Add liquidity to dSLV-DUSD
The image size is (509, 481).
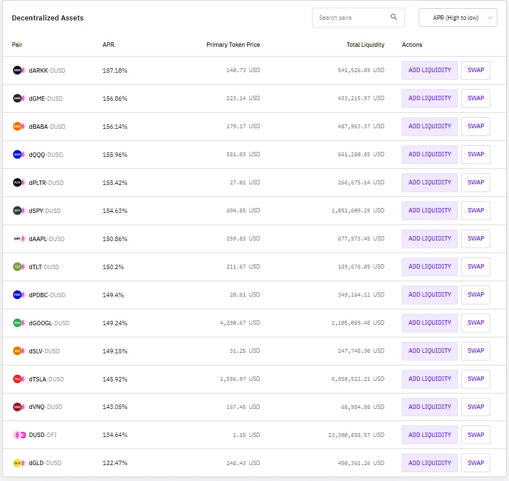tap(429, 351)
